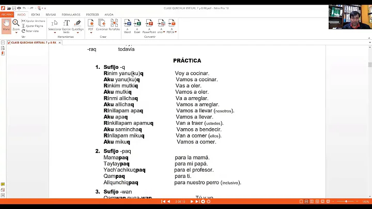
Task: Click the previous view round button
Action: click(x=203, y=201)
